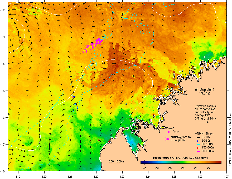The height and width of the screenshot is (179, 232).
Task: Click the magenta drifters arrowhead legend symbol
Action: point(167,139)
